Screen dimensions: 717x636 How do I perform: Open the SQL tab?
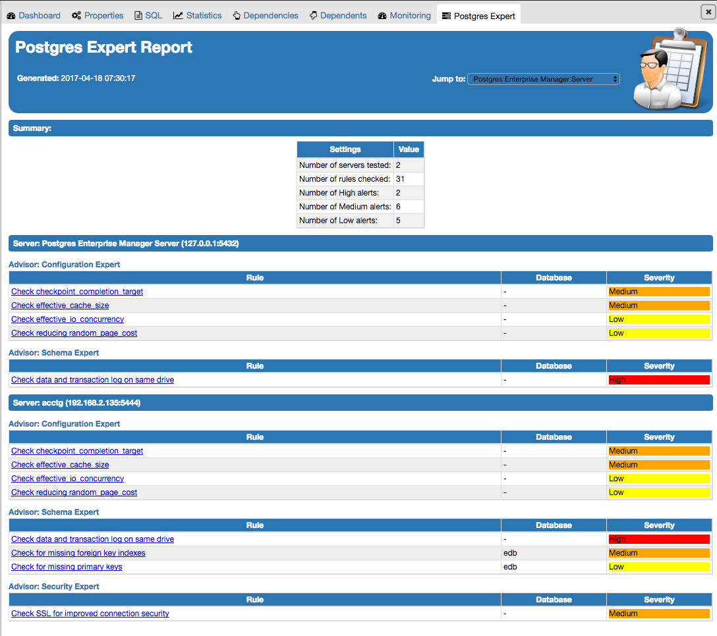148,16
